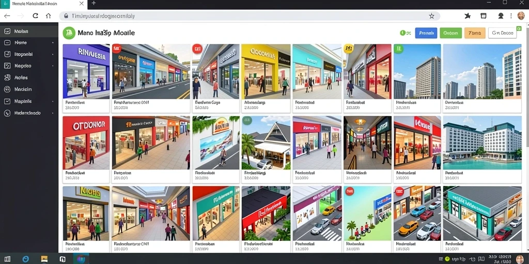This screenshot has width=529, height=264.
Task: Expand the Rudamdonaolo sidebar item arrow
Action: [x=53, y=113]
